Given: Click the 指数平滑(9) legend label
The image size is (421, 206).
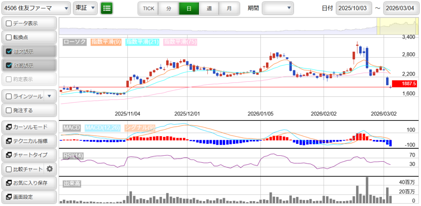Looking at the screenshot, I should pos(106,42).
